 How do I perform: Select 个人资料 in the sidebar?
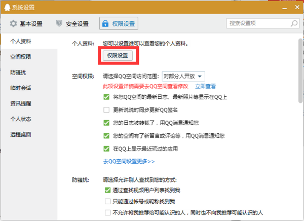29,41
